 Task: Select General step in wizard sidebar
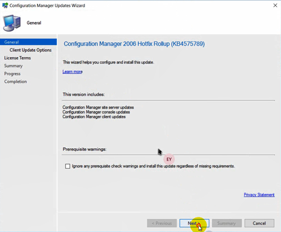pos(29,42)
